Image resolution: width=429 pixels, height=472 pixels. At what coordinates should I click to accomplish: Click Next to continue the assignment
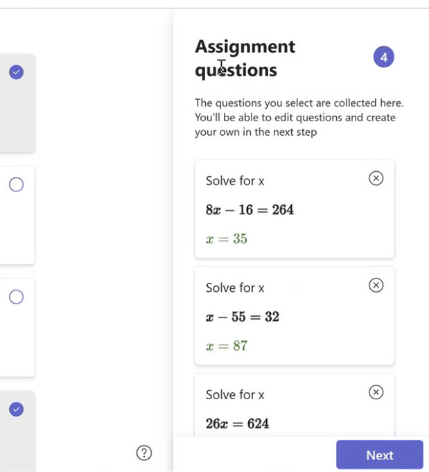pos(380,455)
